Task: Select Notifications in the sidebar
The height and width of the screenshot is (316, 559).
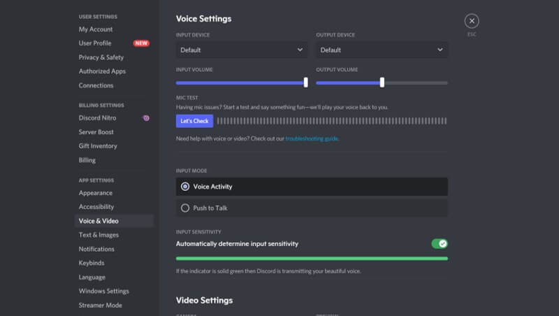Action: tap(96, 249)
